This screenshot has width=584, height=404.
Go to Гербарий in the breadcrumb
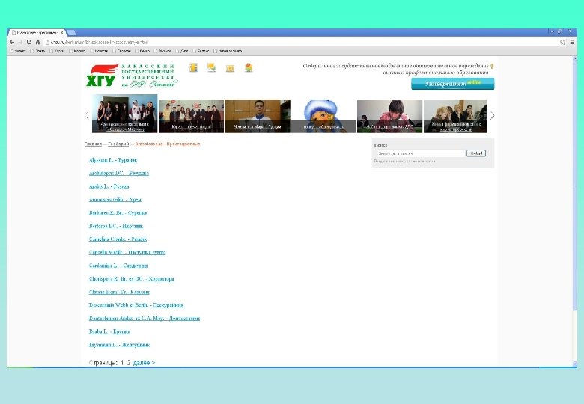pyautogui.click(x=118, y=144)
